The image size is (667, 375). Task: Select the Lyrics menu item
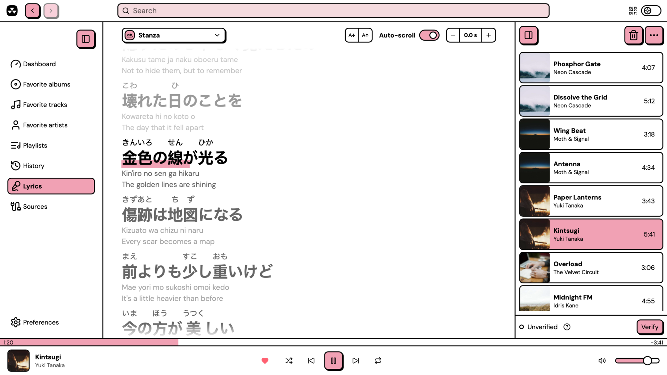coord(51,186)
